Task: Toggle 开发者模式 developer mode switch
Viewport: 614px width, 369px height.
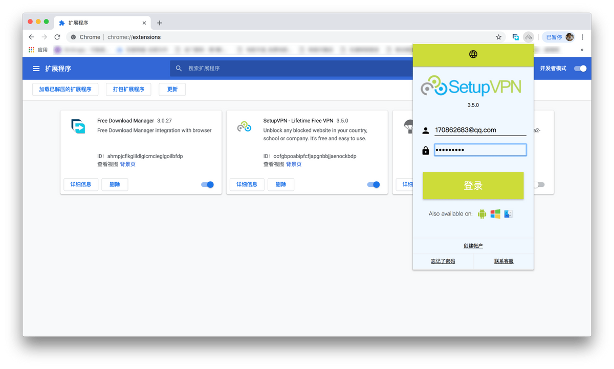Action: click(x=580, y=69)
